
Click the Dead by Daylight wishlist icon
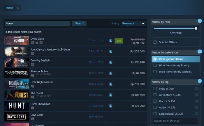pos(110,63)
